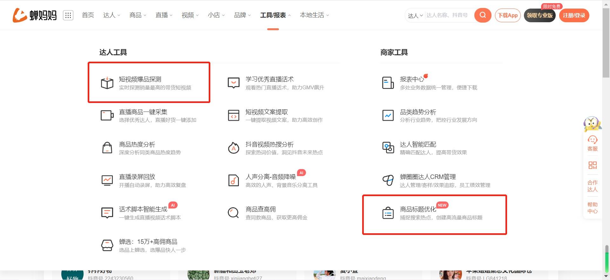Screen dimensions: 610x280
Task: Click the 直播录屏回放 monitor icon
Action: click(x=107, y=180)
